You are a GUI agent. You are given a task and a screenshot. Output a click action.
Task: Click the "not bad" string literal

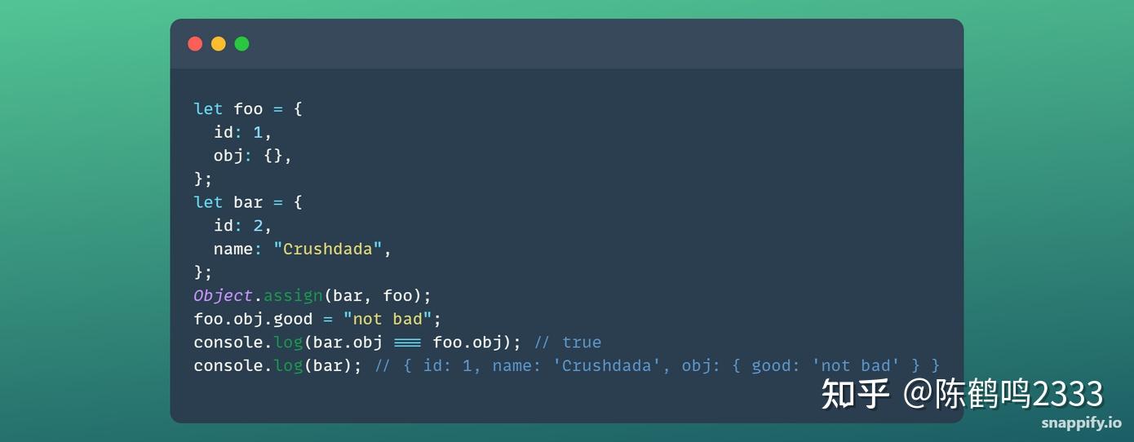pos(387,319)
